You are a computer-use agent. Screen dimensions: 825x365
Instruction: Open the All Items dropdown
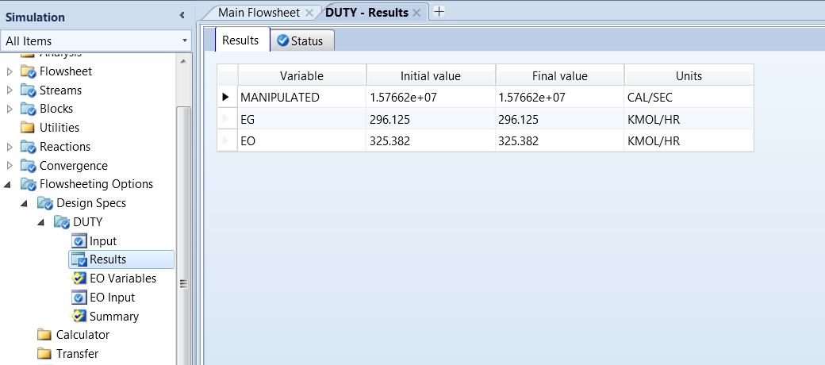point(185,40)
